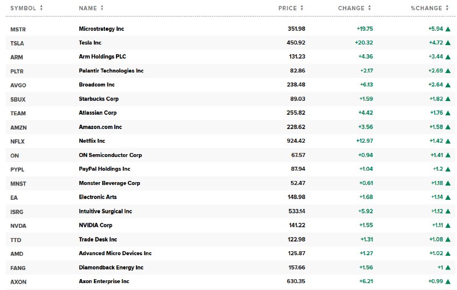Select Axon Enterprise Inc name
This screenshot has height=290, width=457.
[x=104, y=281]
